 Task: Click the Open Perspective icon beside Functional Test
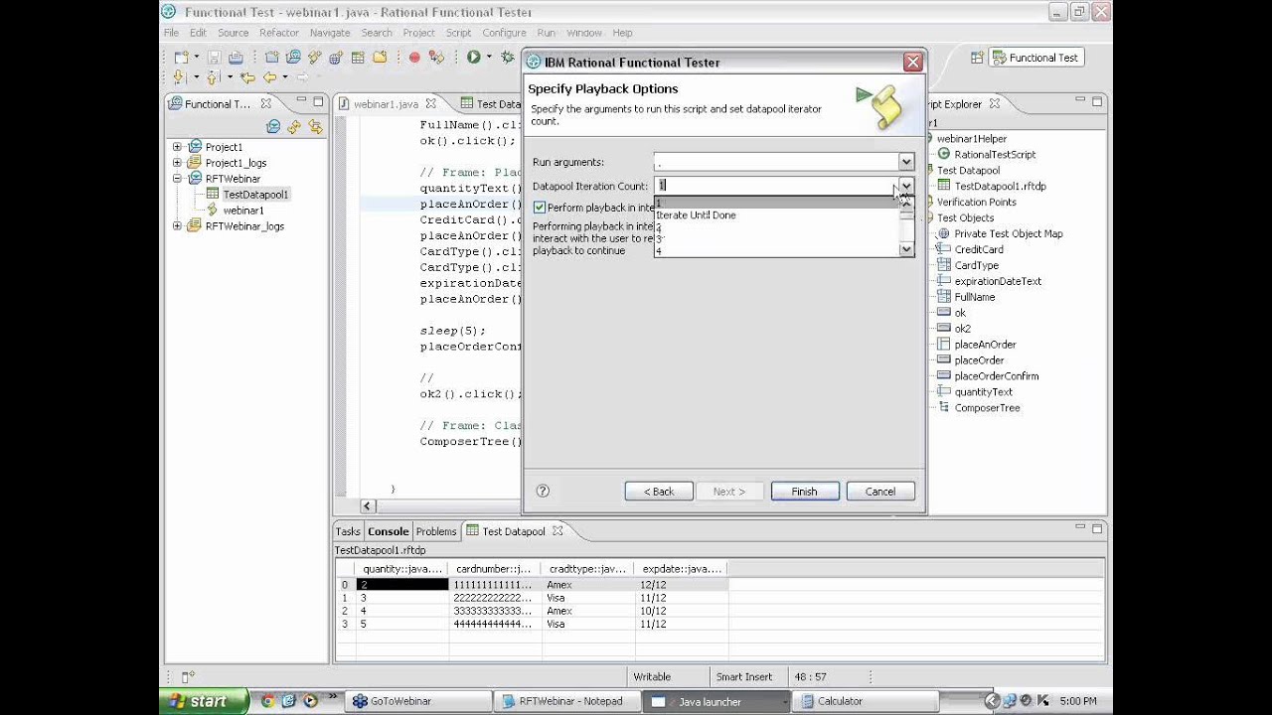pyautogui.click(x=977, y=58)
